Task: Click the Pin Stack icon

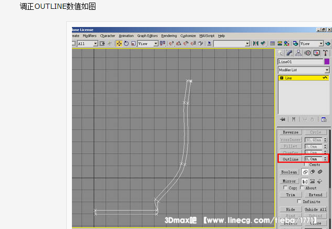Action: click(x=282, y=119)
